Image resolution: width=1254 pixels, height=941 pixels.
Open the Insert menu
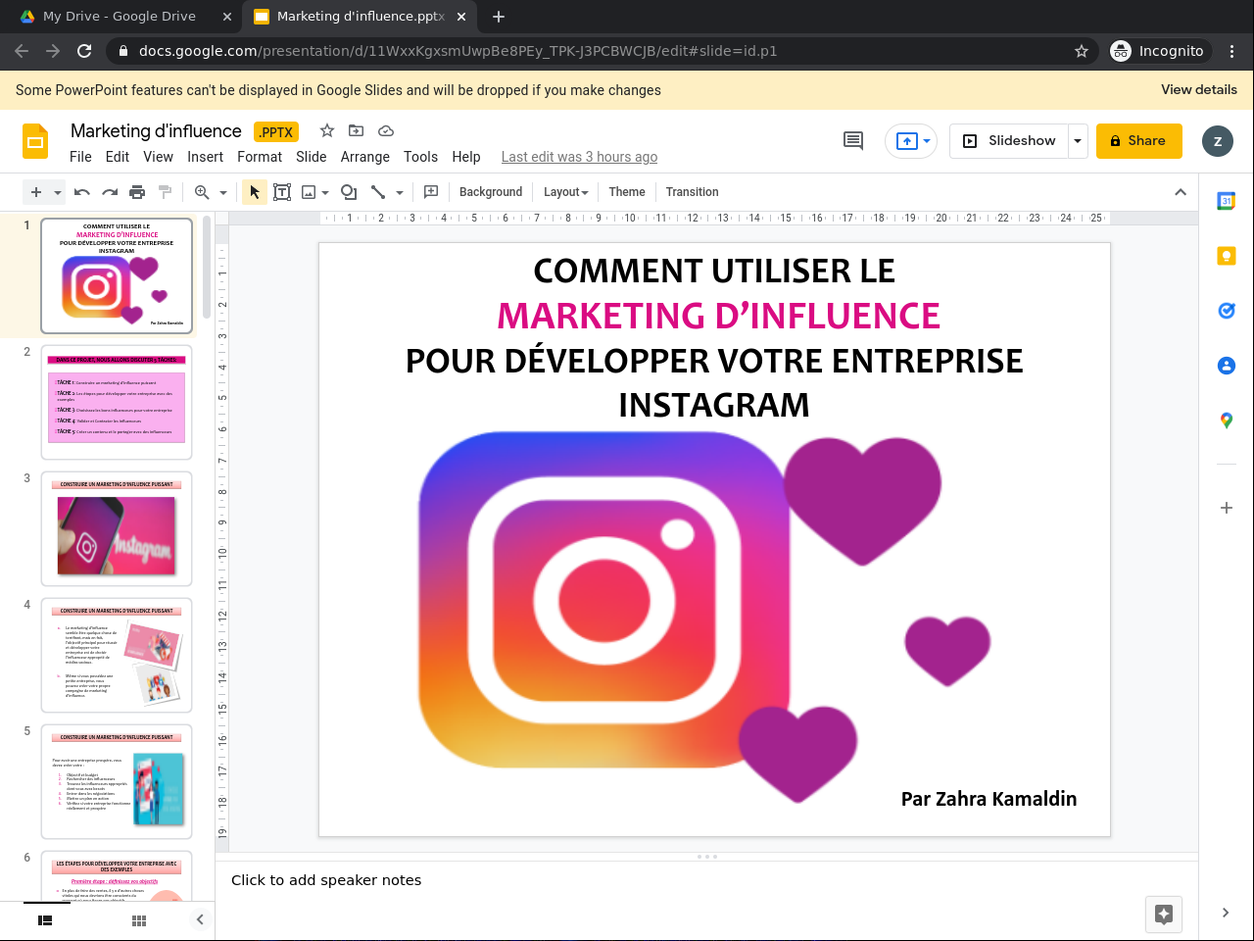click(205, 157)
